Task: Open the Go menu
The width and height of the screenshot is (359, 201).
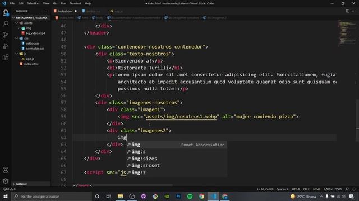Action: [x=55, y=3]
